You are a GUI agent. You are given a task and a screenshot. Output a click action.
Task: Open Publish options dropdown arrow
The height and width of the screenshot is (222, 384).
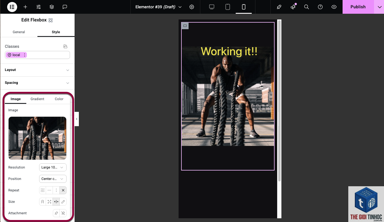(x=379, y=7)
